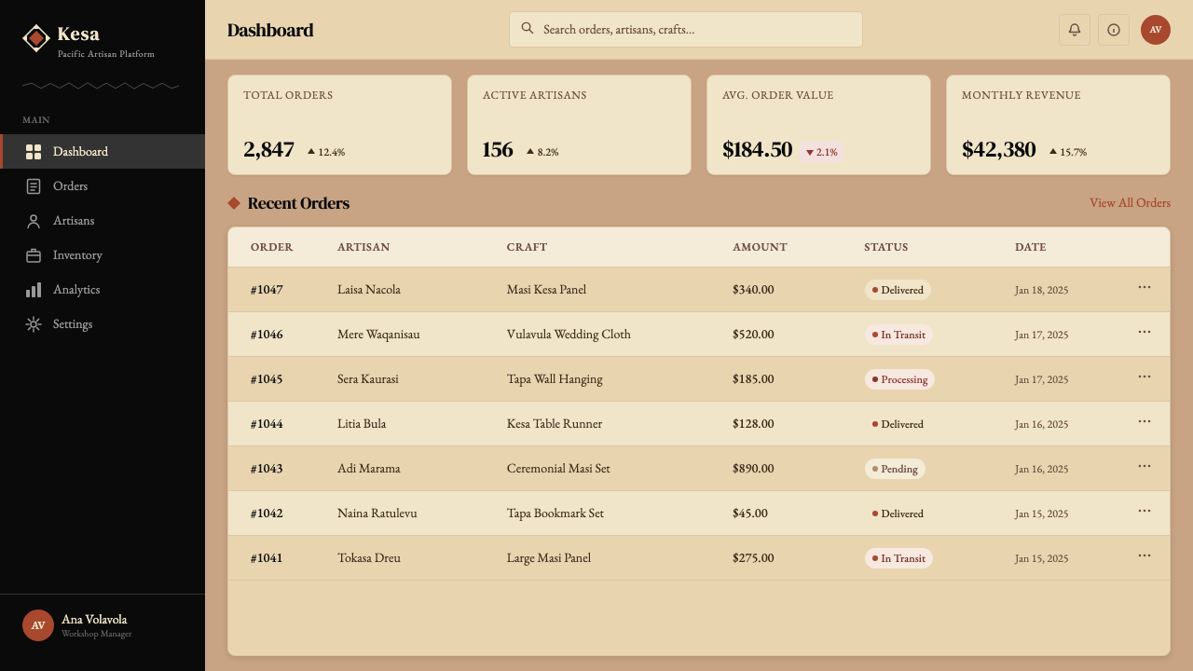Open Orders in the sidebar
The height and width of the screenshot is (671, 1193).
coord(103,186)
